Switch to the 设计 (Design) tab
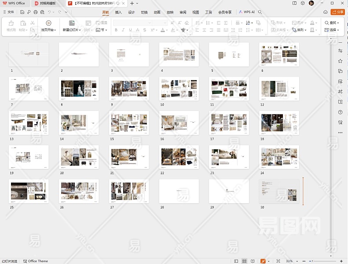The height and width of the screenshot is (264, 348). tap(131, 12)
